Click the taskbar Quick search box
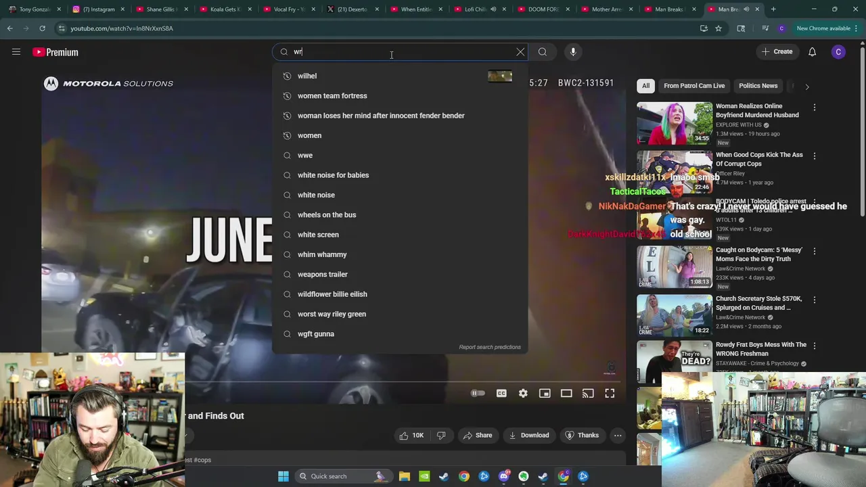 343,476
